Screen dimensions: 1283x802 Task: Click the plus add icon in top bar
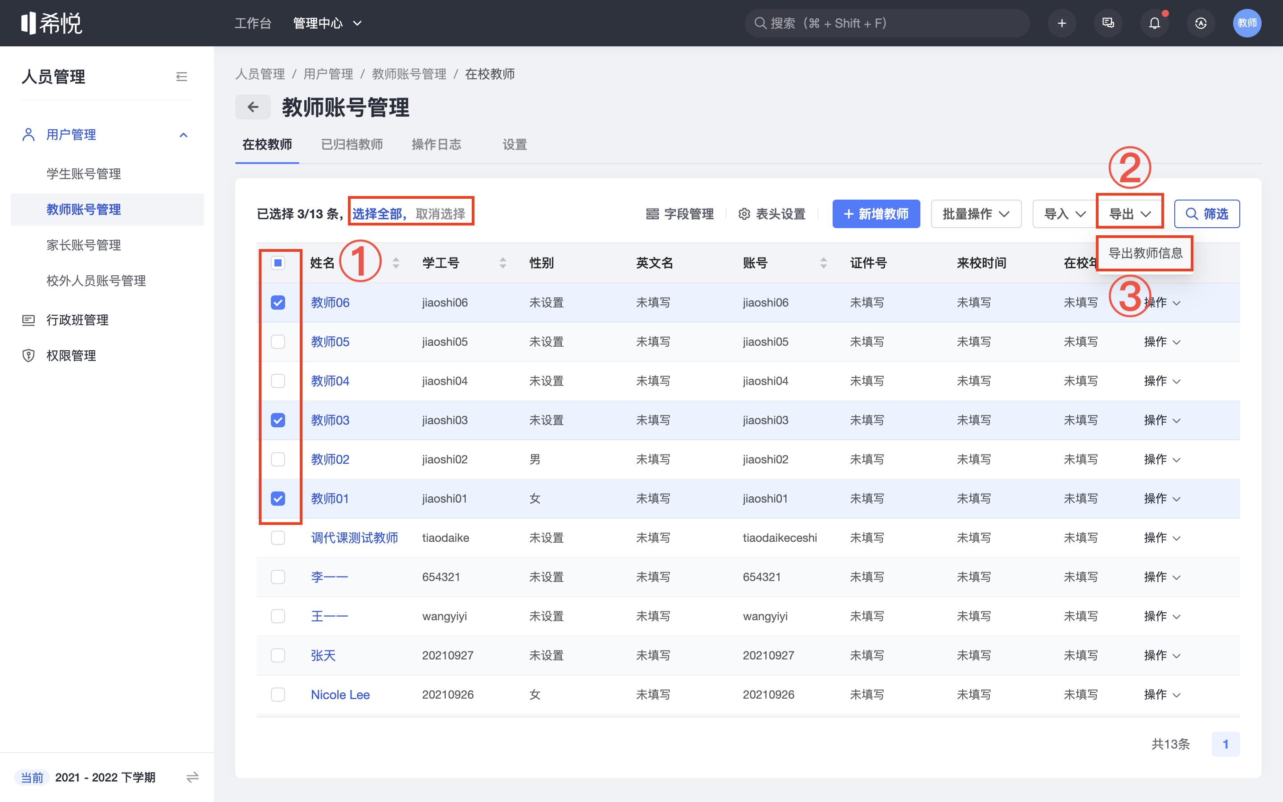coord(1062,23)
